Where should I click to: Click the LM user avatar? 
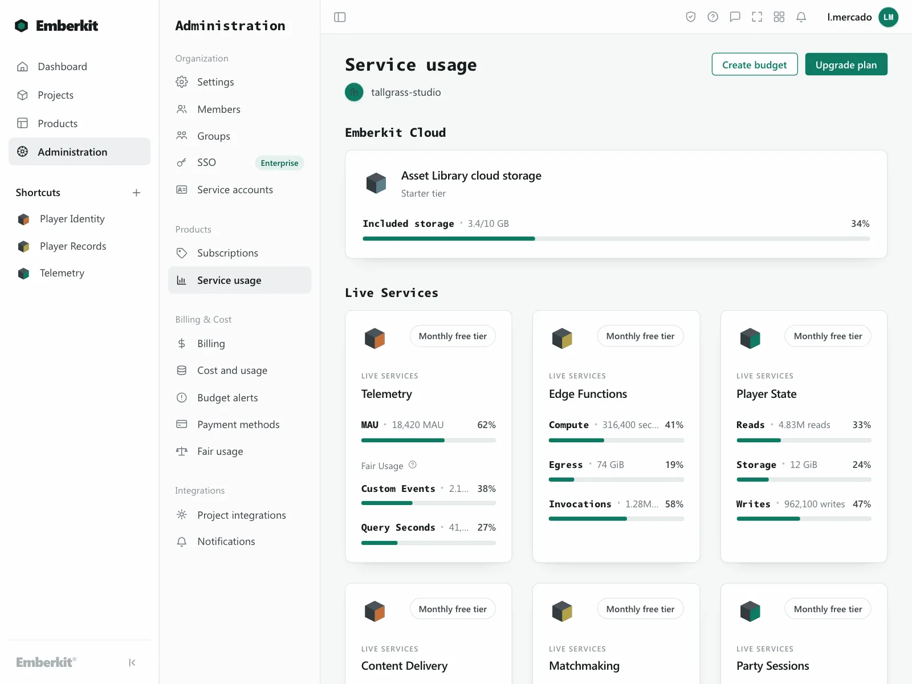888,17
